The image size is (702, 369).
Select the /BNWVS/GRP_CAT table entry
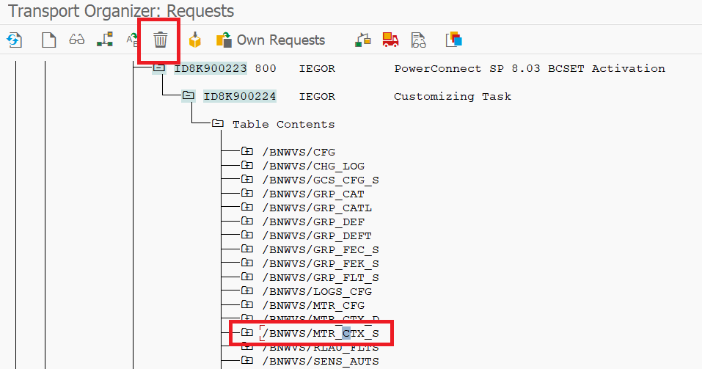[313, 194]
